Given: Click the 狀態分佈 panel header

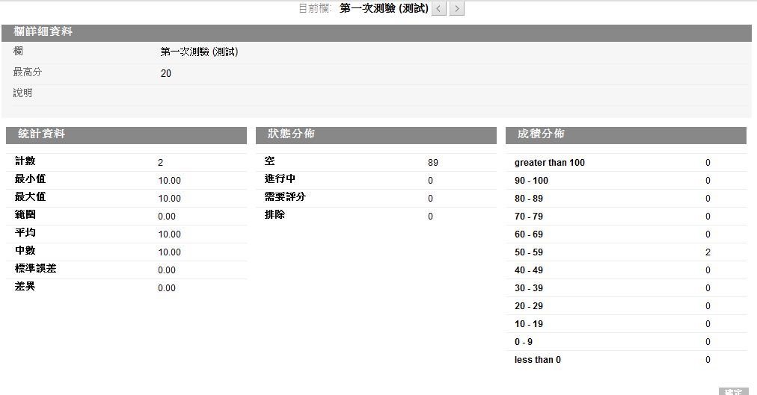Looking at the screenshot, I should (290, 134).
